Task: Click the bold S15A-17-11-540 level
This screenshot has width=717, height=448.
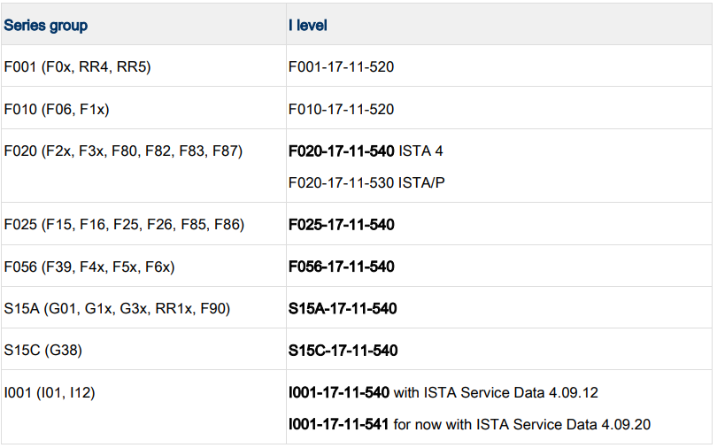Action: 343,309
